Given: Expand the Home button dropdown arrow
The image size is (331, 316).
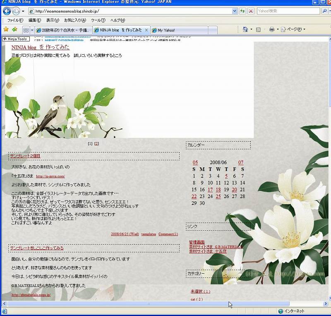Looking at the screenshot, I should [251, 29].
